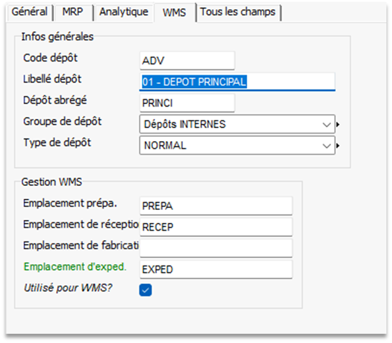Click the Gestion WMS group heading
The image size is (392, 343).
tap(51, 182)
